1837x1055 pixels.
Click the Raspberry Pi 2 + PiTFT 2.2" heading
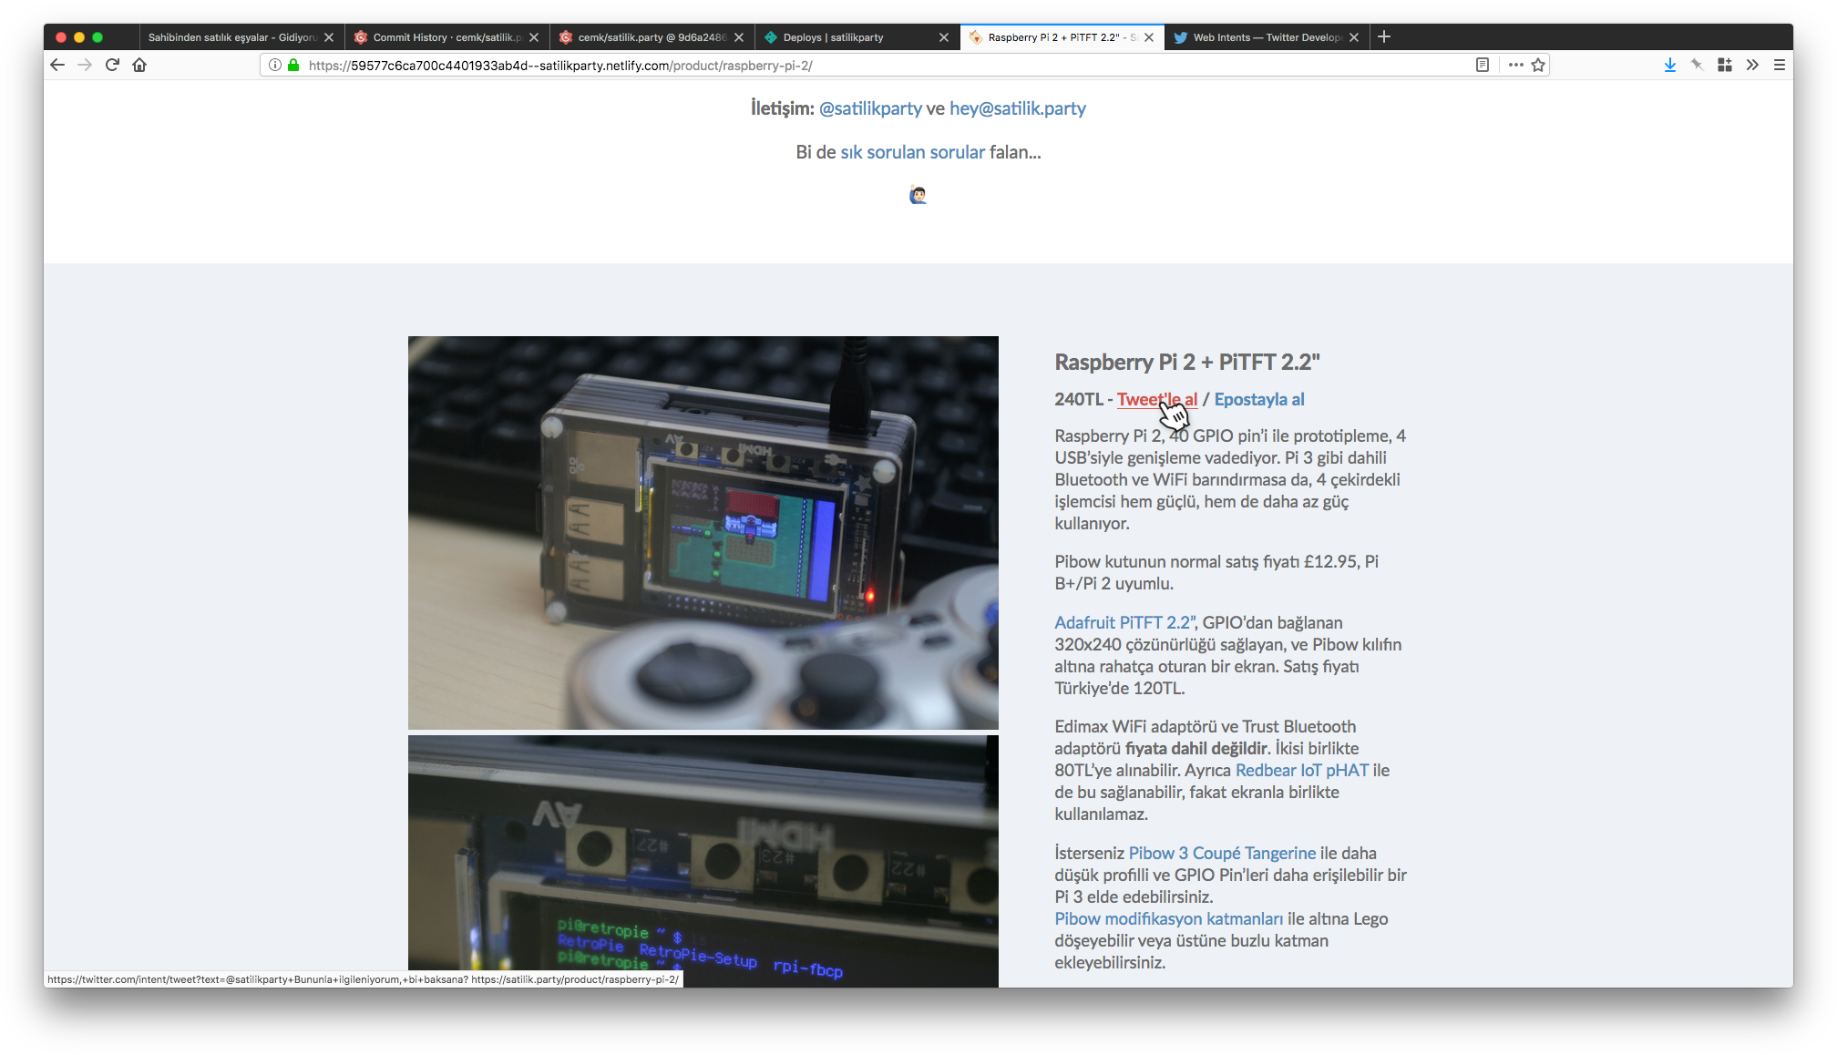click(1187, 362)
